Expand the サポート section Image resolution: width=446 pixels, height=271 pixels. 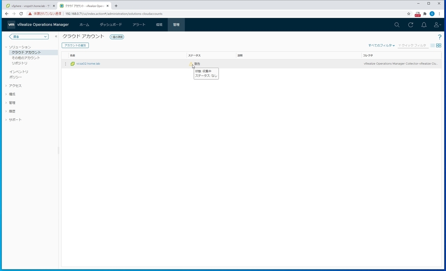tap(6, 120)
